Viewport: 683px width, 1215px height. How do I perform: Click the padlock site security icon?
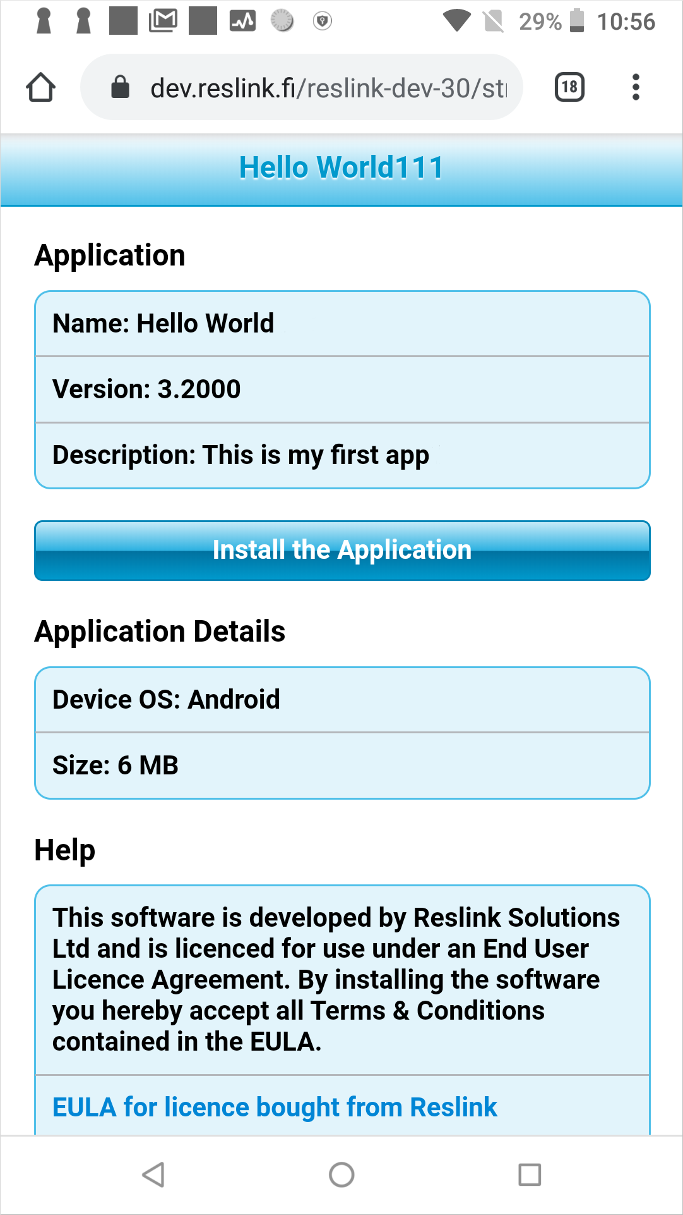point(120,87)
